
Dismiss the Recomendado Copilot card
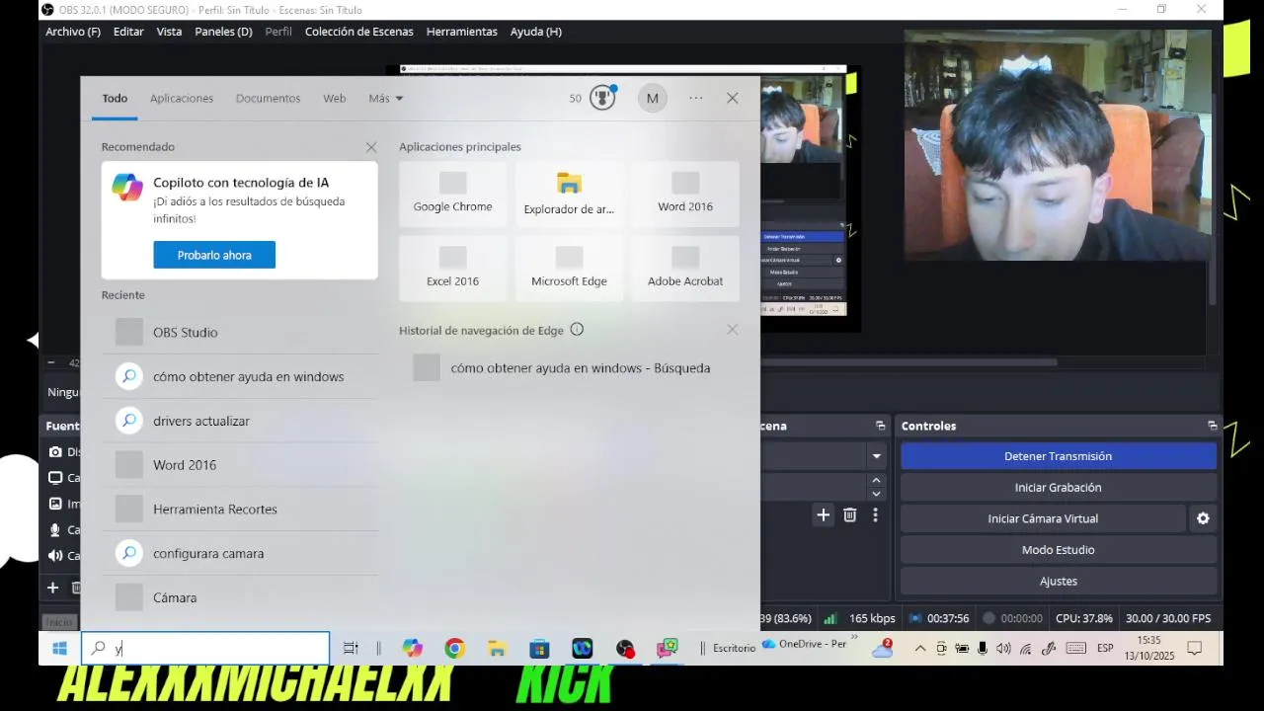coord(371,147)
